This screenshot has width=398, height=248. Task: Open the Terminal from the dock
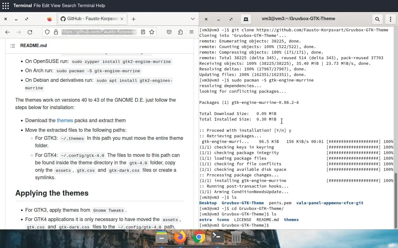218,237
